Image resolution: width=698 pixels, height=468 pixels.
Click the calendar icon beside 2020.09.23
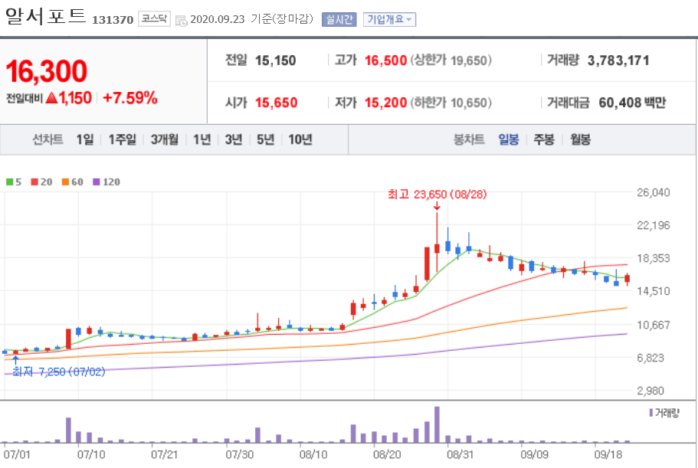click(181, 21)
